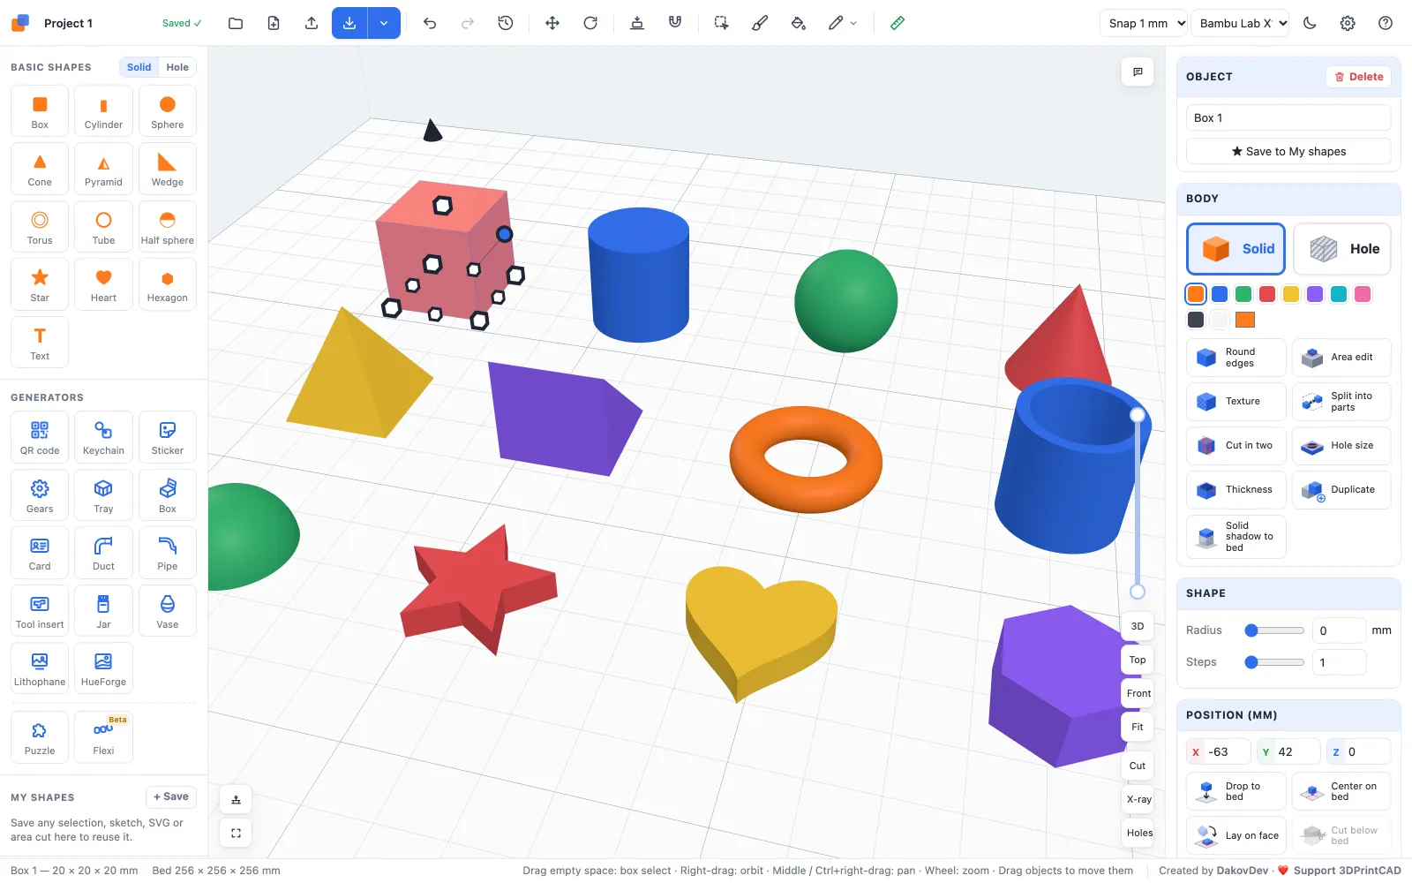Activate the Cut view button
The height and width of the screenshot is (883, 1412).
1138,766
